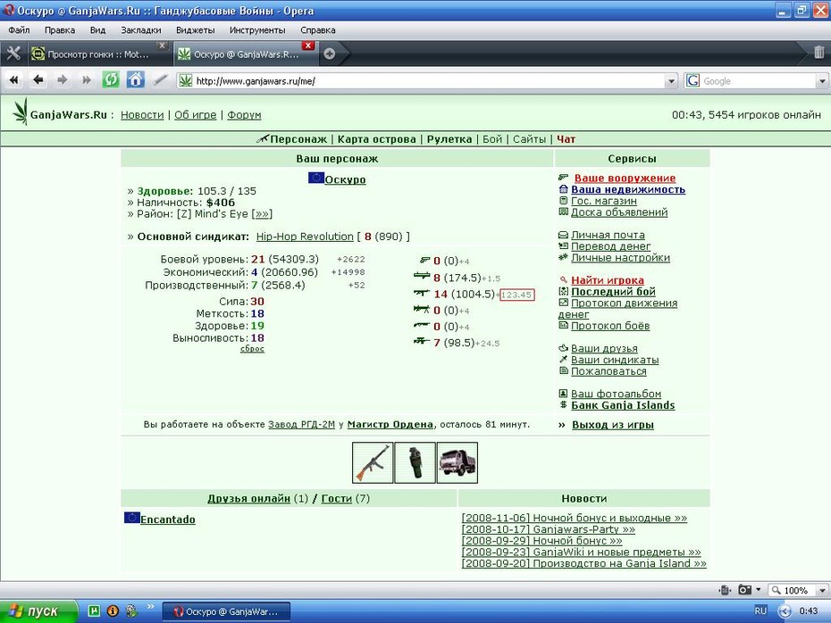The image size is (831, 623).
Task: Click the rewind navigation icon in toolbar
Action: click(x=13, y=80)
